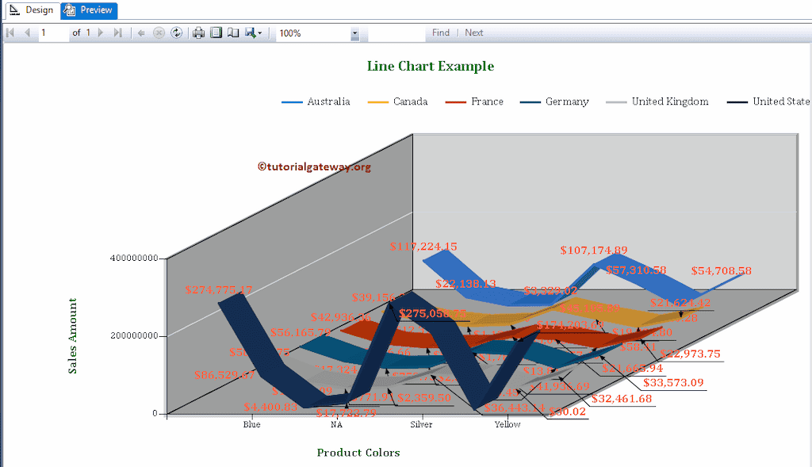Click the Refresh report icon
Screen dimensions: 812x467
point(177,33)
